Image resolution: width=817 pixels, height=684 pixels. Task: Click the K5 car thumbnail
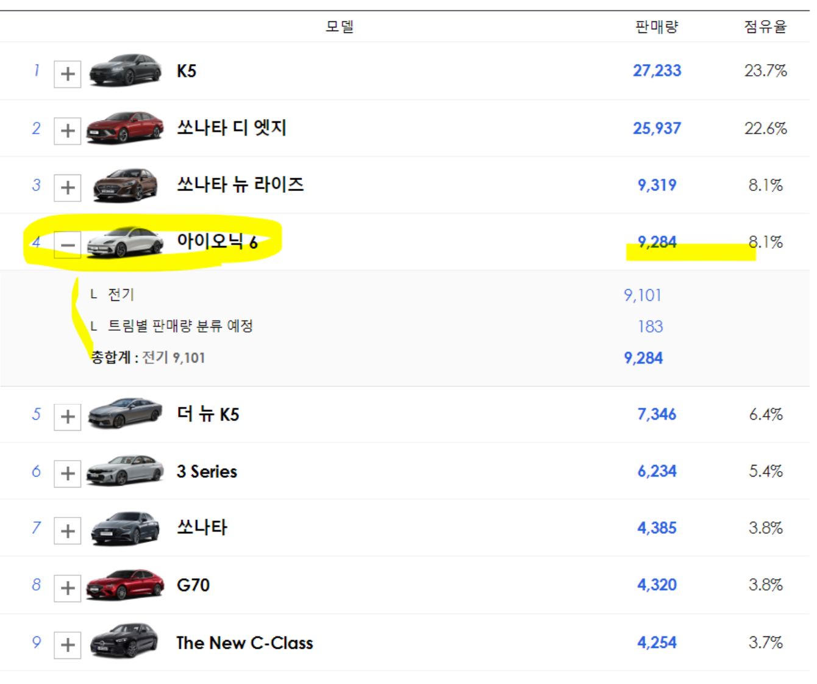coord(126,70)
